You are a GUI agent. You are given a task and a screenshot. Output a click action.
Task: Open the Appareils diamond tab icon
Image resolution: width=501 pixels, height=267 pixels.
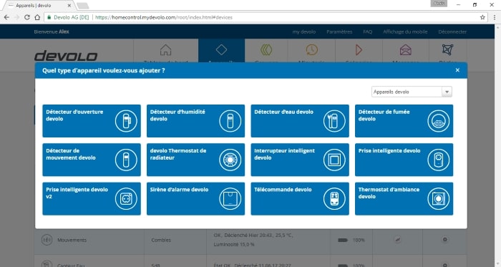(x=221, y=49)
